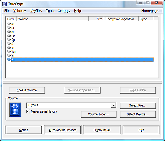Click Auto-Mount Devices button
Viewport: 165px width, 141px height.
pos(63,130)
